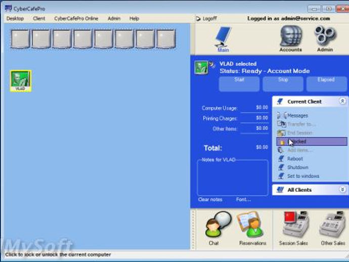Click the Logged in as admin@service.com text
This screenshot has width=349, height=262.
(289, 19)
